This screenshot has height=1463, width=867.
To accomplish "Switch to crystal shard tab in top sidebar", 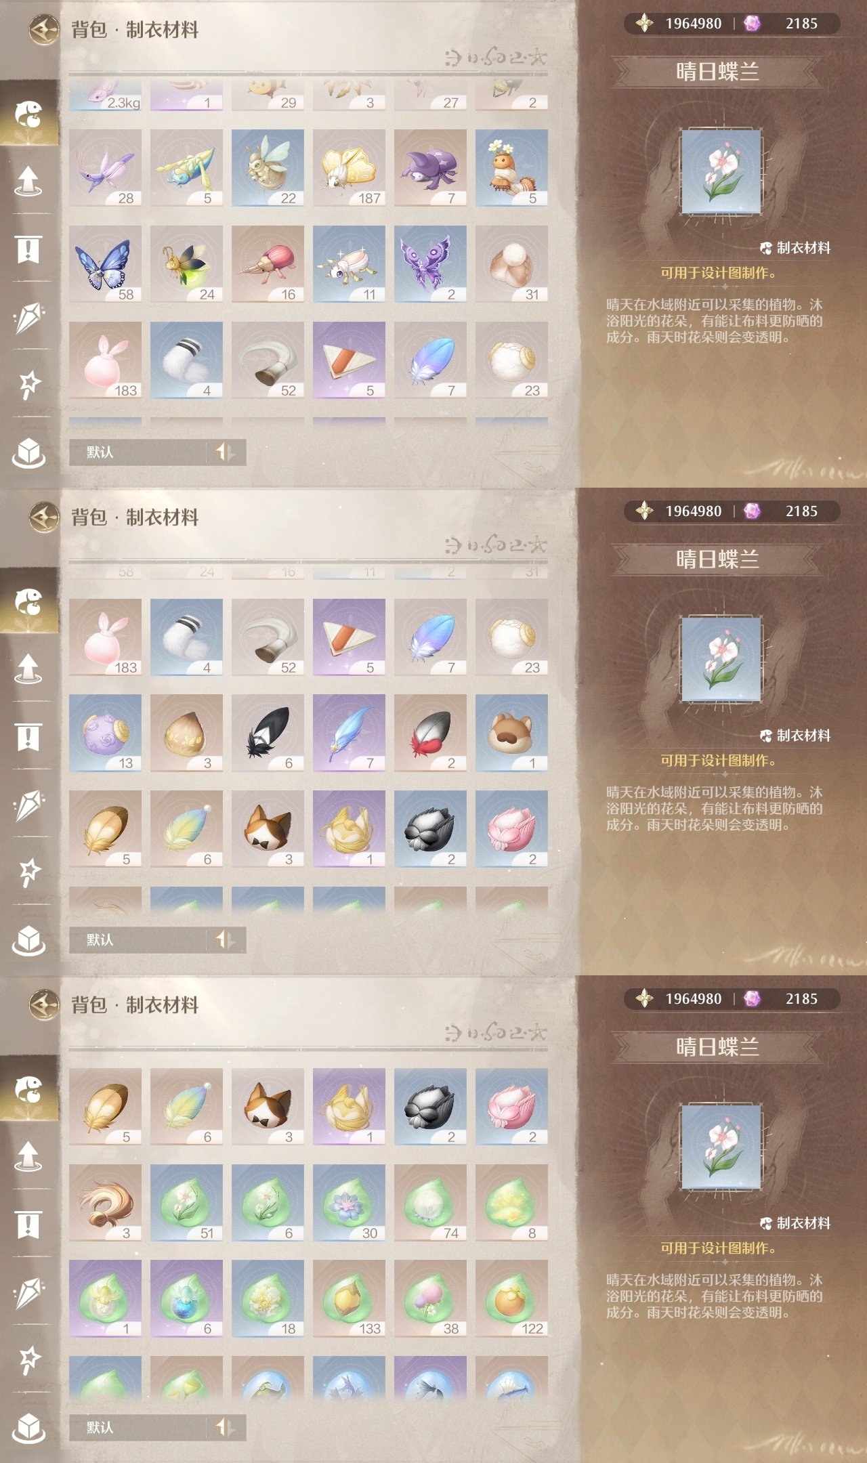I will (x=28, y=317).
